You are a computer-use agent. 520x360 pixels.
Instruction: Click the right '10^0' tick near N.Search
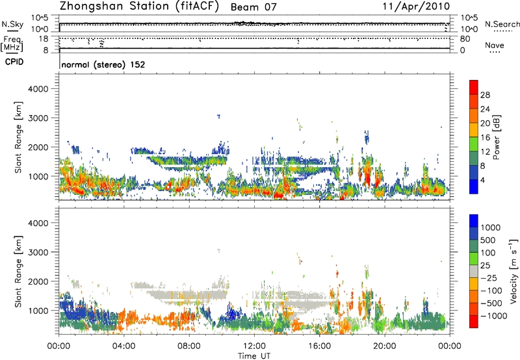469,29
